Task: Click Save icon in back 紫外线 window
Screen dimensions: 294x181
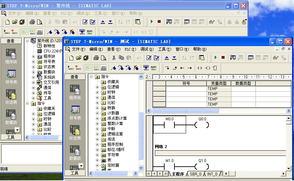Action: coord(22,22)
